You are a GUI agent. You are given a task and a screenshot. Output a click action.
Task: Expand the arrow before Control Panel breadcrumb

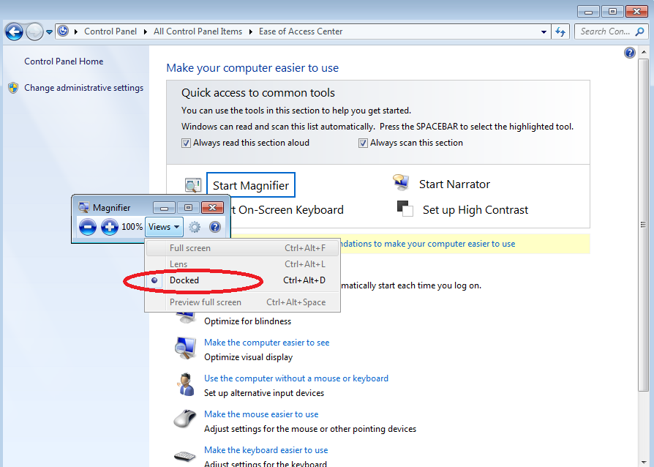pos(76,31)
